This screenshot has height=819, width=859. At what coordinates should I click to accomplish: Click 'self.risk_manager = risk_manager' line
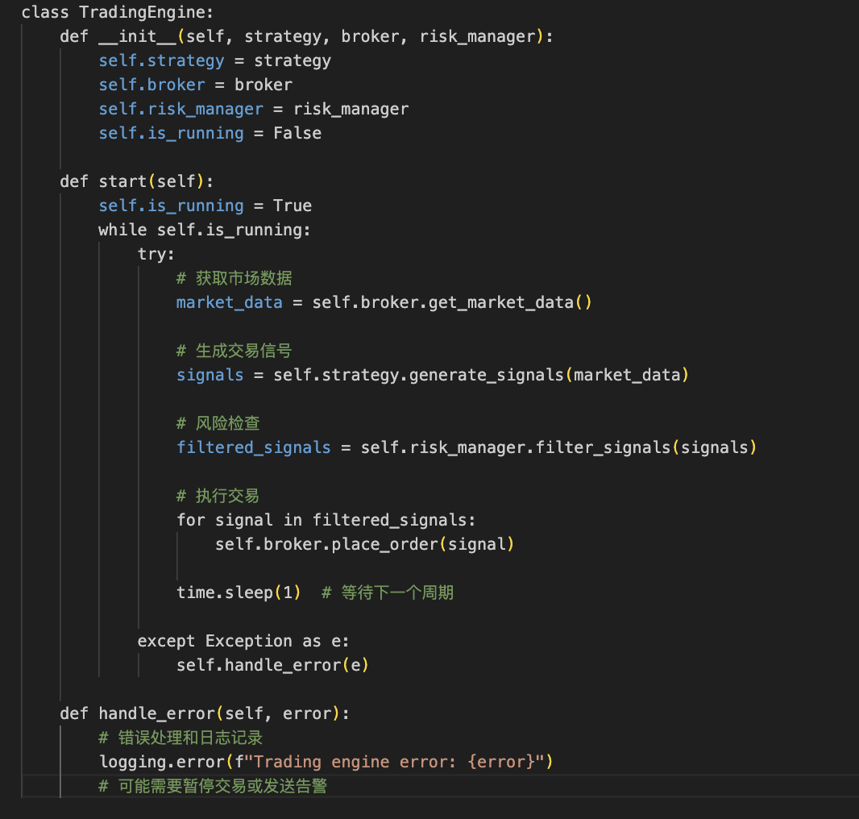pos(254,109)
